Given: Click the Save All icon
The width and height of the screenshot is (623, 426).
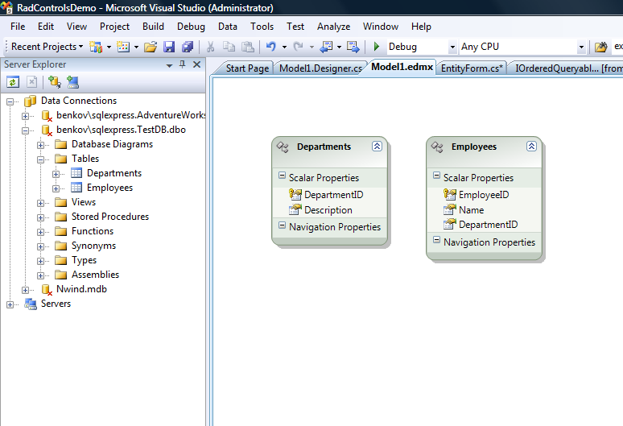Looking at the screenshot, I should (x=187, y=47).
